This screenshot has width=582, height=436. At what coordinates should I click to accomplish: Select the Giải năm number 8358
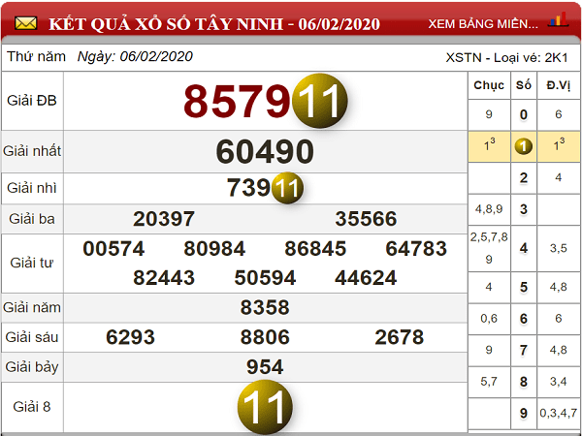(265, 307)
